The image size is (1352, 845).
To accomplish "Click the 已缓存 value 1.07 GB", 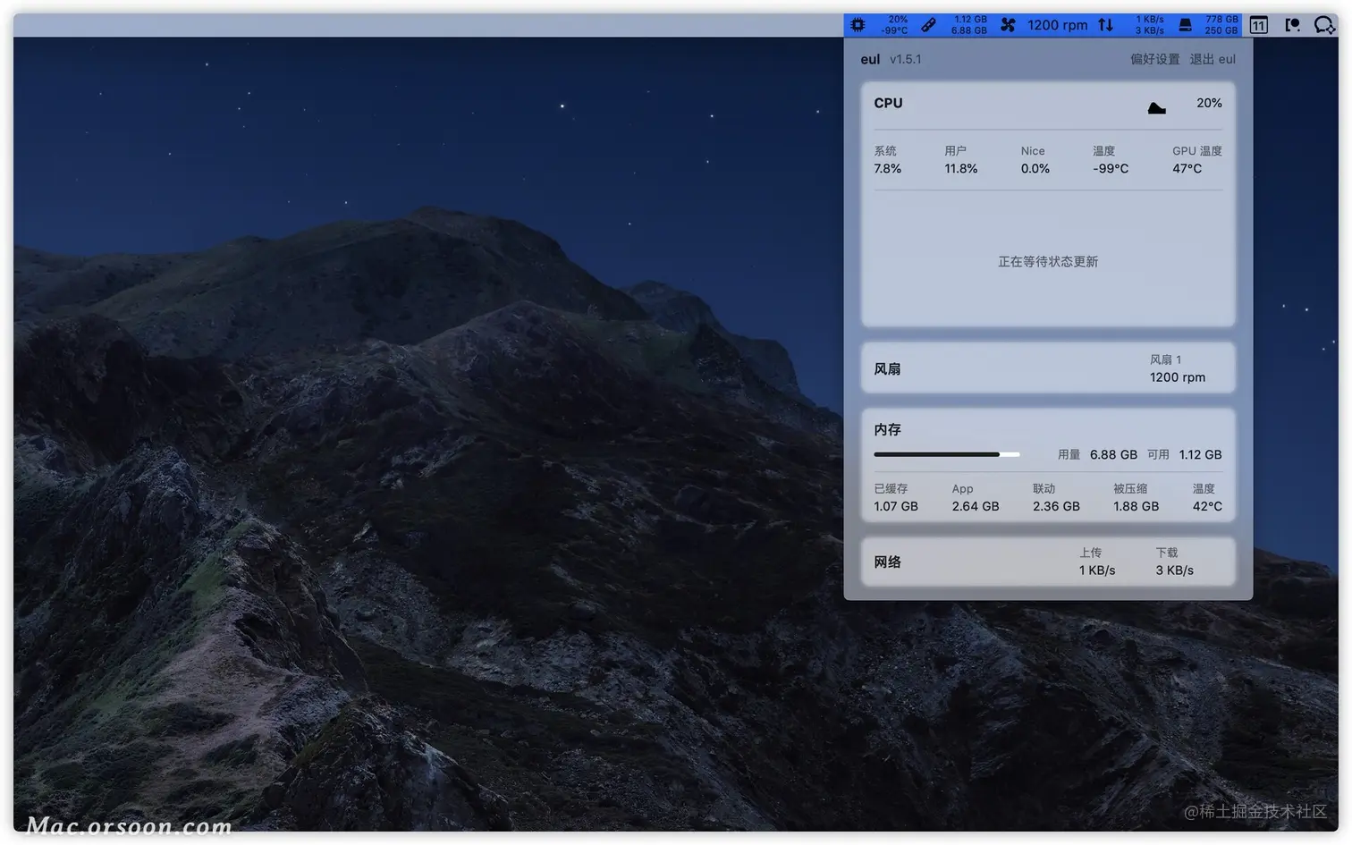I will pos(896,506).
